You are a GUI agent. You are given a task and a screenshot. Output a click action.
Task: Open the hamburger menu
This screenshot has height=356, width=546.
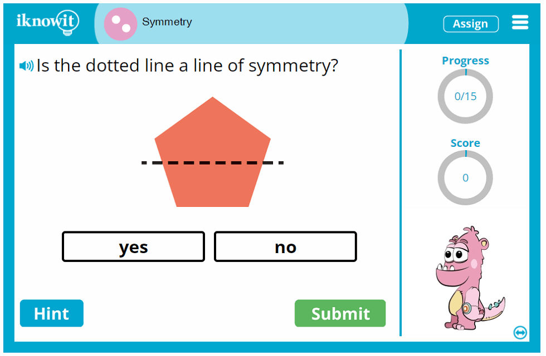[x=520, y=22]
